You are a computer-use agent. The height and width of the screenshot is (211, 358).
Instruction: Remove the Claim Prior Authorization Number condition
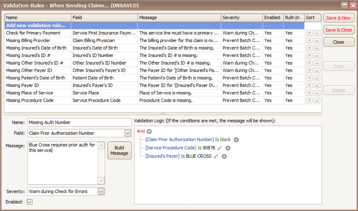[236, 140]
